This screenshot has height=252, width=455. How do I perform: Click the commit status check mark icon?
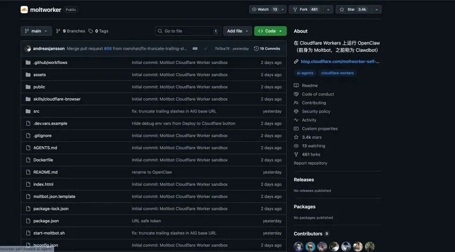(206, 48)
